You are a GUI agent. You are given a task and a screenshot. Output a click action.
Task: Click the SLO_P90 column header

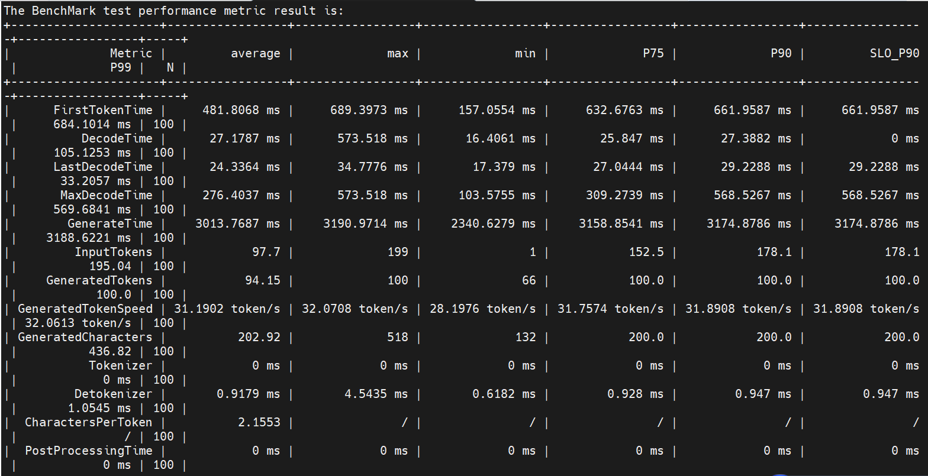click(x=895, y=53)
